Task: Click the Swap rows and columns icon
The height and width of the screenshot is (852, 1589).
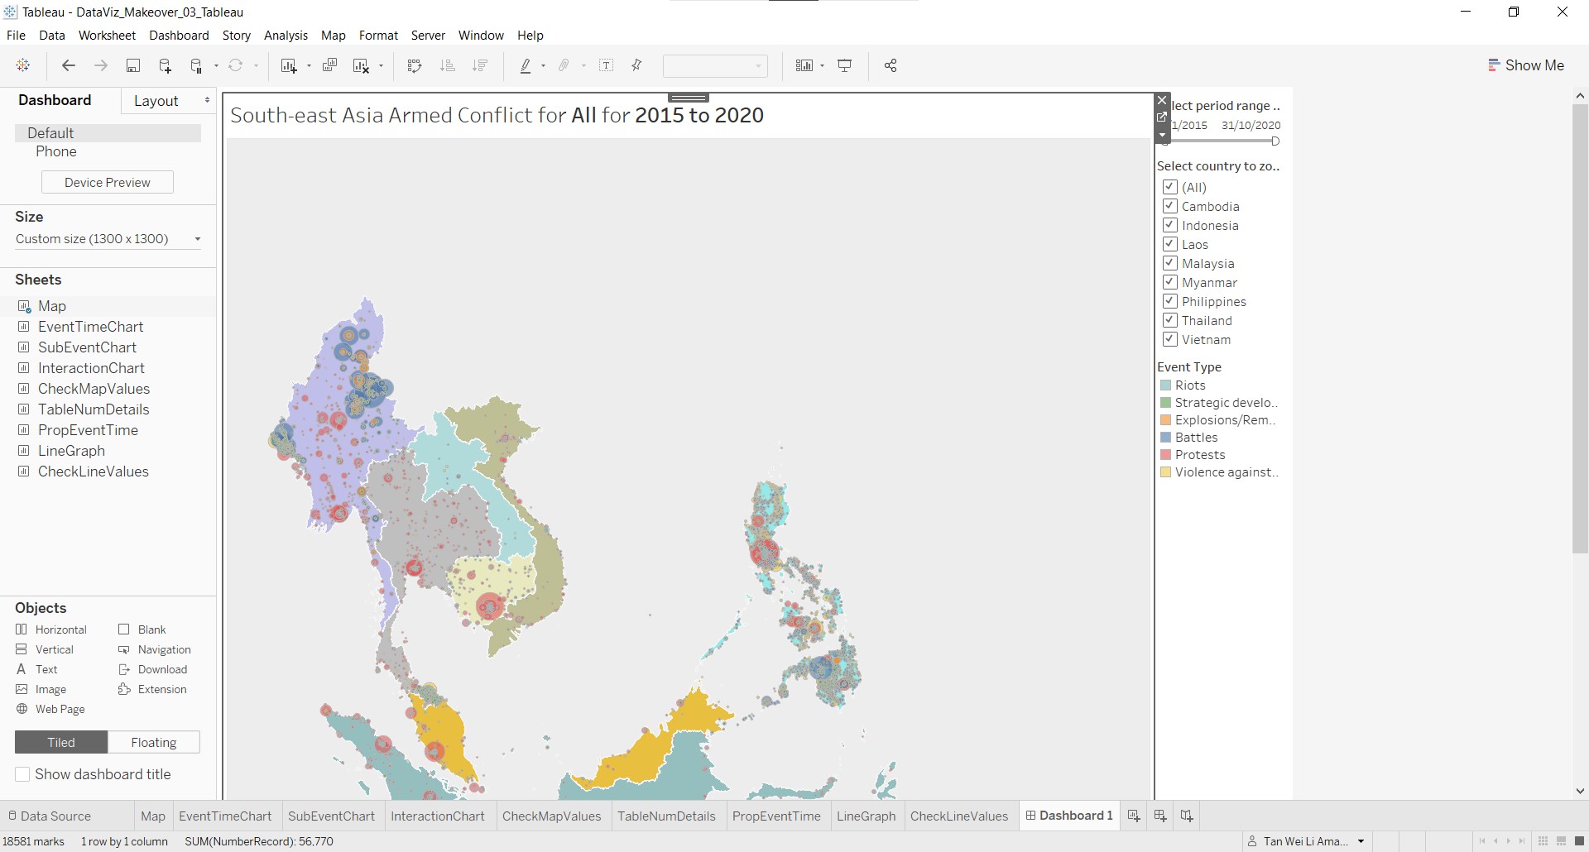Action: pyautogui.click(x=415, y=66)
